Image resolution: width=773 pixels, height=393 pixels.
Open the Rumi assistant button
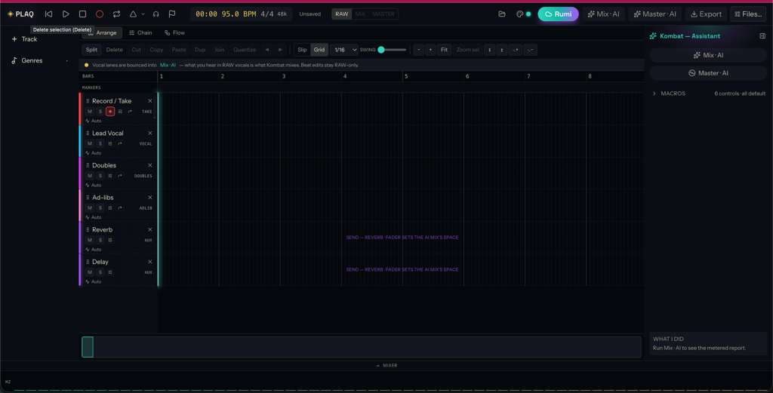(558, 14)
